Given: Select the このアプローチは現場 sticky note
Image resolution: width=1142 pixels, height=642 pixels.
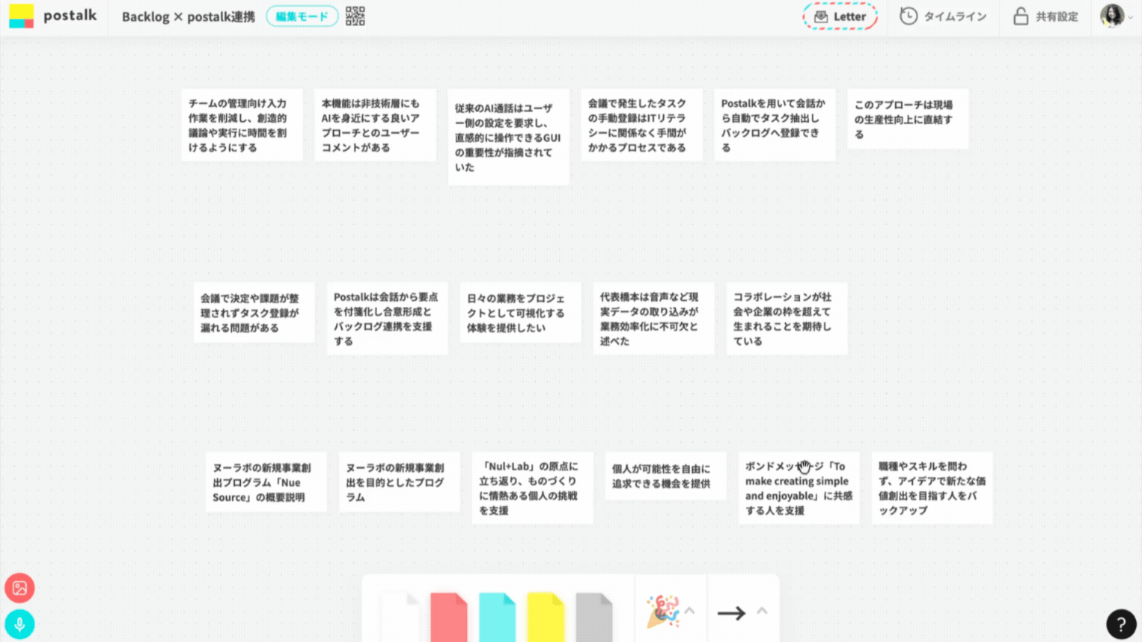Looking at the screenshot, I should 908,120.
